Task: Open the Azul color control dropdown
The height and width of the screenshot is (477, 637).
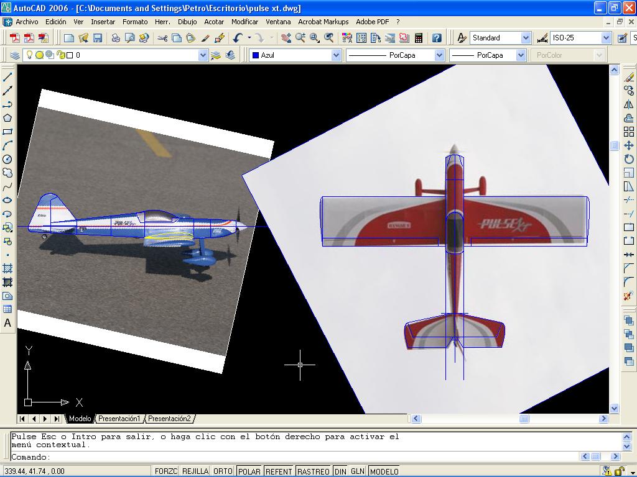Action: (336, 55)
